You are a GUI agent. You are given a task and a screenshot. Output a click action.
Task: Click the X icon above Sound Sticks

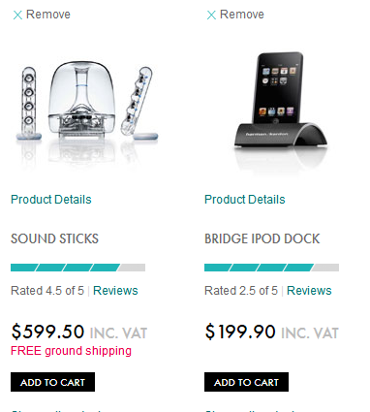pyautogui.click(x=17, y=15)
